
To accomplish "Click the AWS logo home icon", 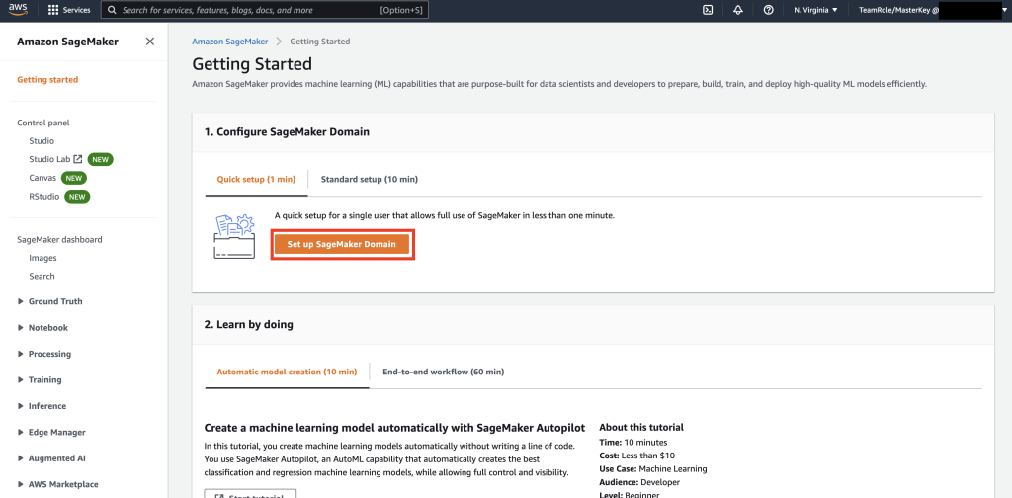I will 18,10.
